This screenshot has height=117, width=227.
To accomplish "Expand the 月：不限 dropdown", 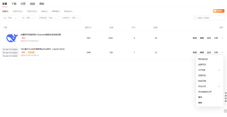I will click(x=28, y=18).
